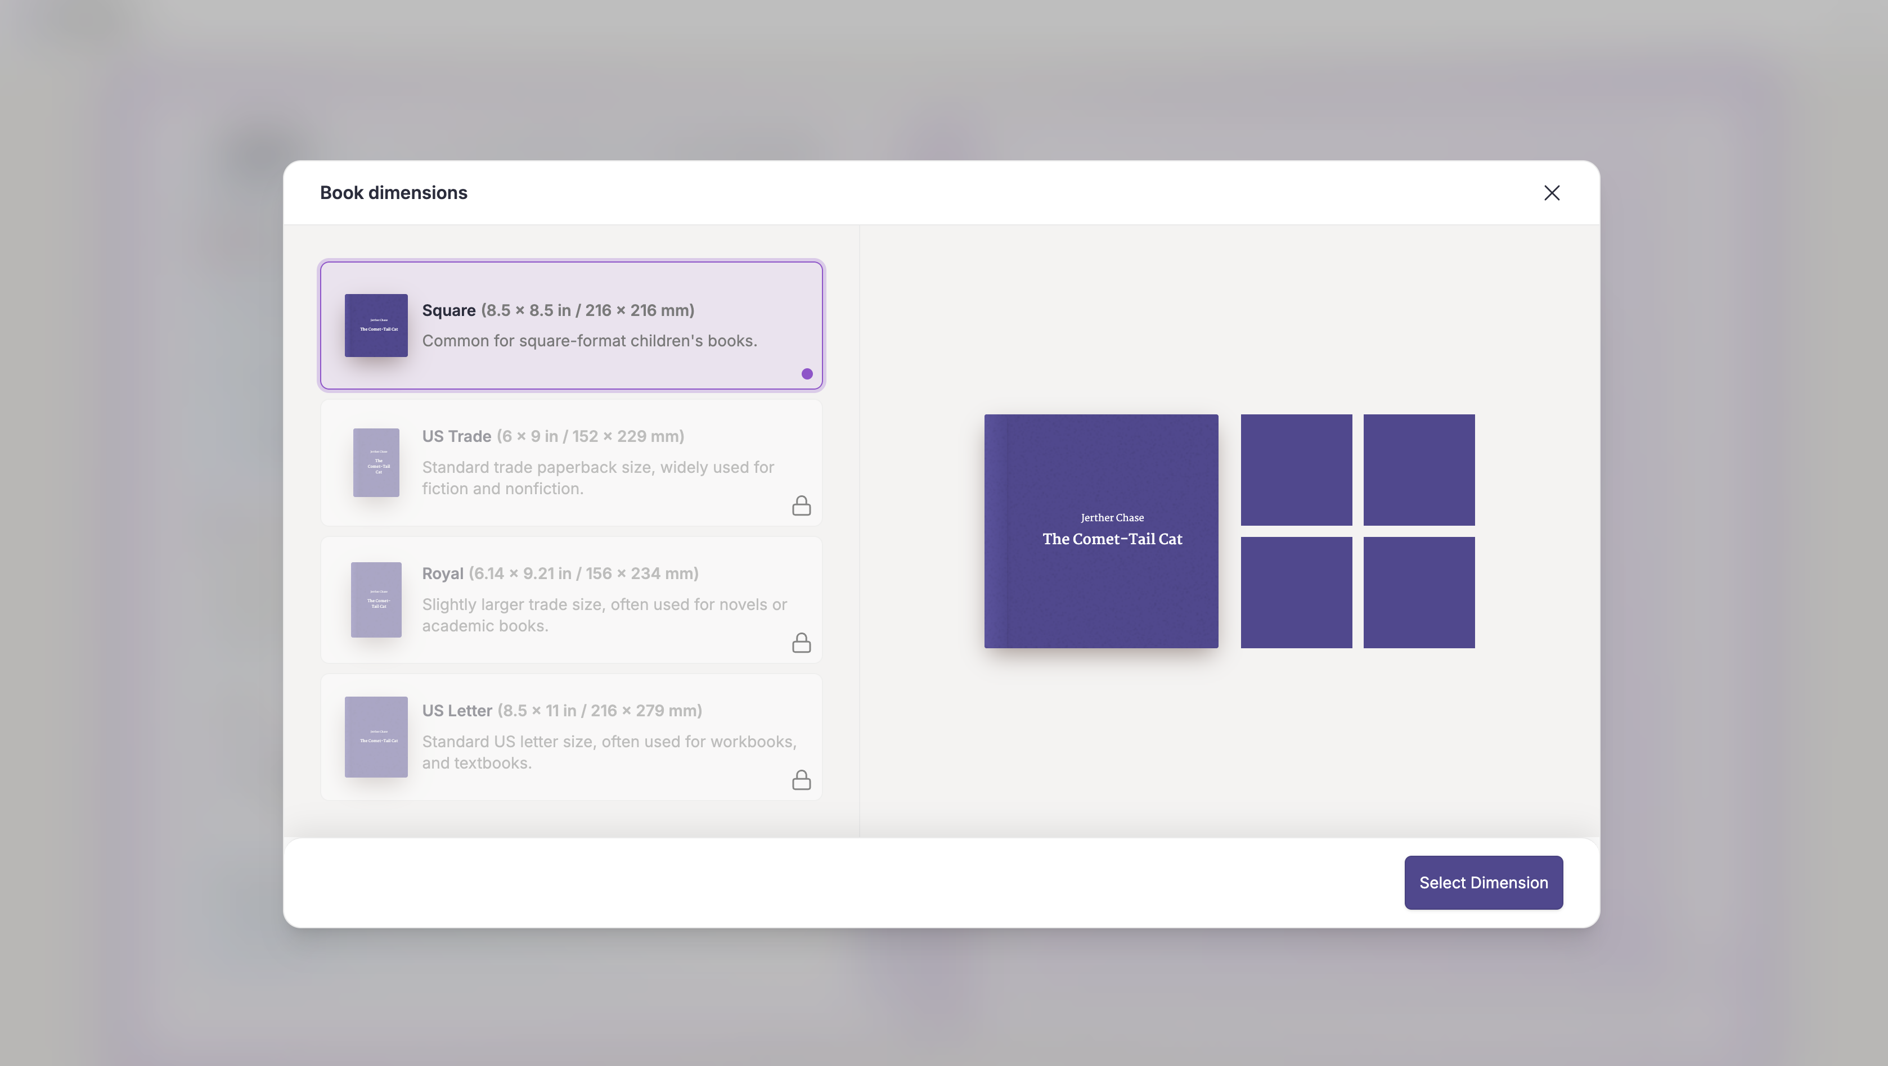Viewport: 1888px width, 1066px height.
Task: Choose the Royal dimension card
Action: [572, 599]
